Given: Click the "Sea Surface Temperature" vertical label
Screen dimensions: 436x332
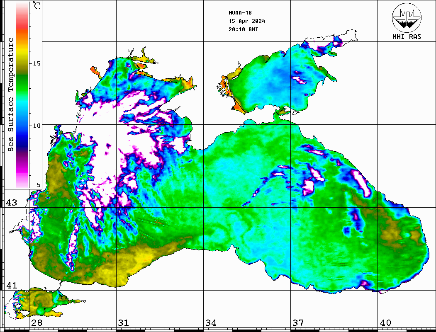Looking at the screenshot, I should [11, 95].
